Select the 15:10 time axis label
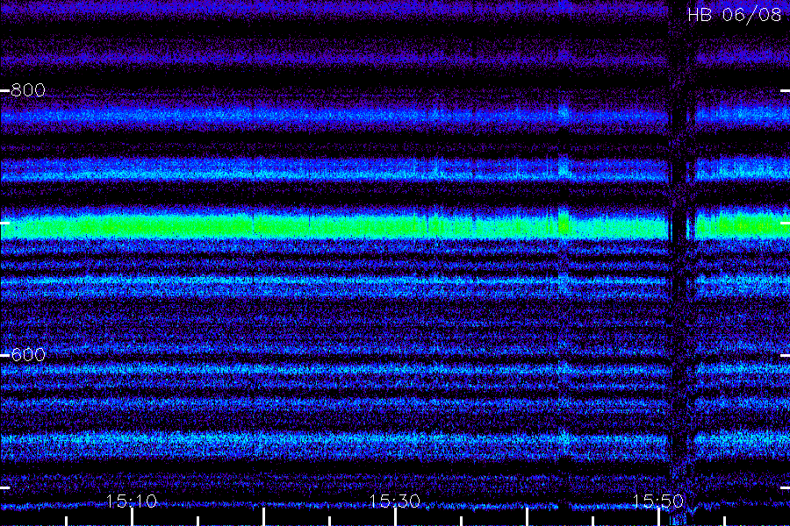 click(x=132, y=501)
